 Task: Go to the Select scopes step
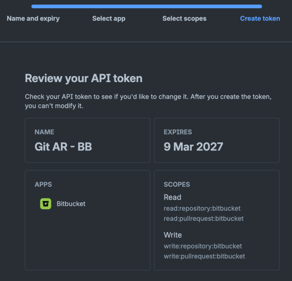pyautogui.click(x=184, y=18)
